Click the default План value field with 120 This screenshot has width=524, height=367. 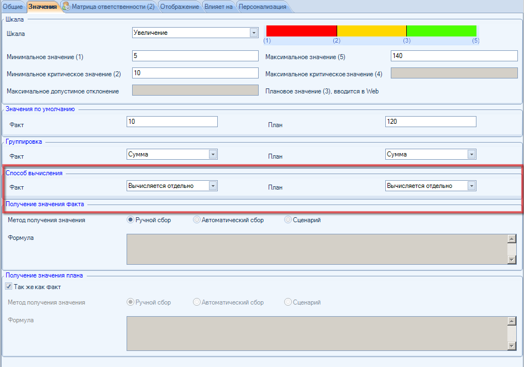pyautogui.click(x=430, y=122)
